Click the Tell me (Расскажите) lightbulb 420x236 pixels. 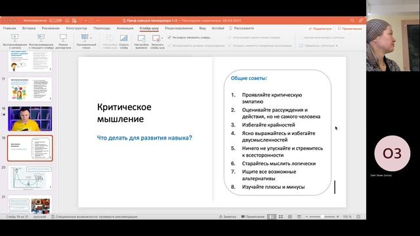click(230, 28)
